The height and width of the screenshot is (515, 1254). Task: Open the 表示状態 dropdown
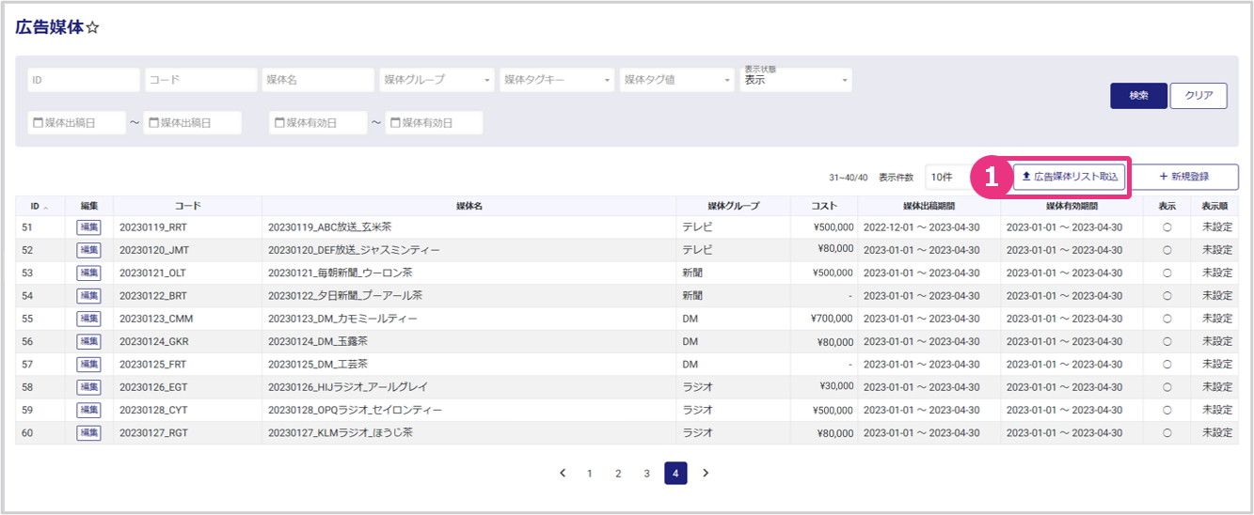[797, 80]
